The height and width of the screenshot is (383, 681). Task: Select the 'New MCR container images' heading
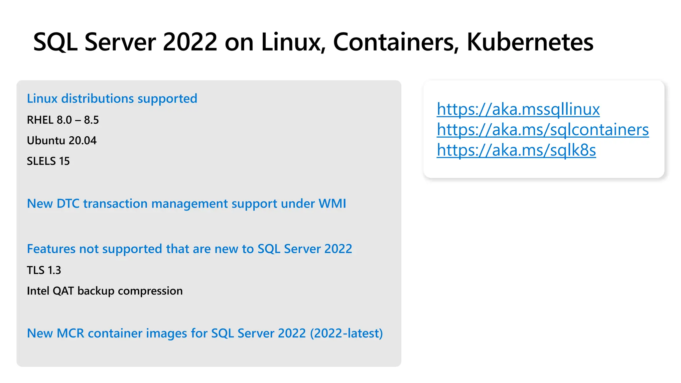coord(205,333)
